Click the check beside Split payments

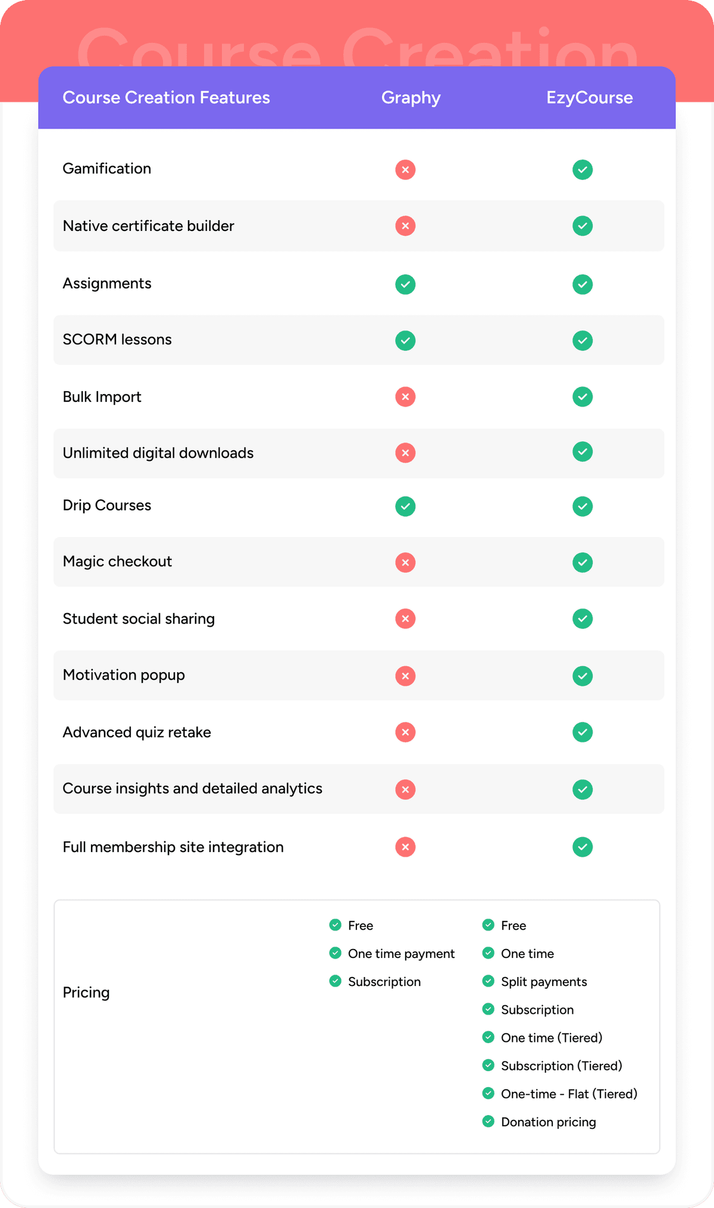pos(488,981)
